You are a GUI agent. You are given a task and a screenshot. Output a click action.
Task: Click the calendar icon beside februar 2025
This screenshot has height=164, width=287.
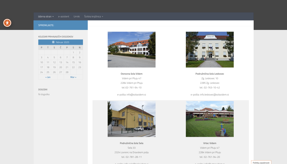point(53,42)
